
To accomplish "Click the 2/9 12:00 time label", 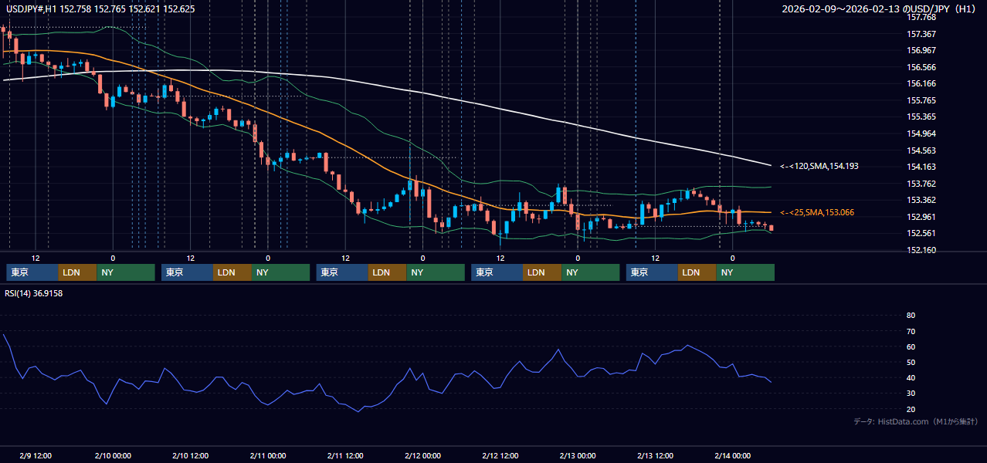I will pyautogui.click(x=35, y=455).
